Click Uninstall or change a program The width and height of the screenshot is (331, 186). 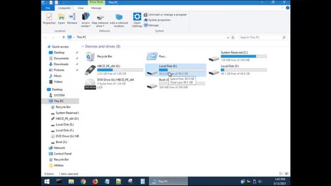(x=165, y=14)
